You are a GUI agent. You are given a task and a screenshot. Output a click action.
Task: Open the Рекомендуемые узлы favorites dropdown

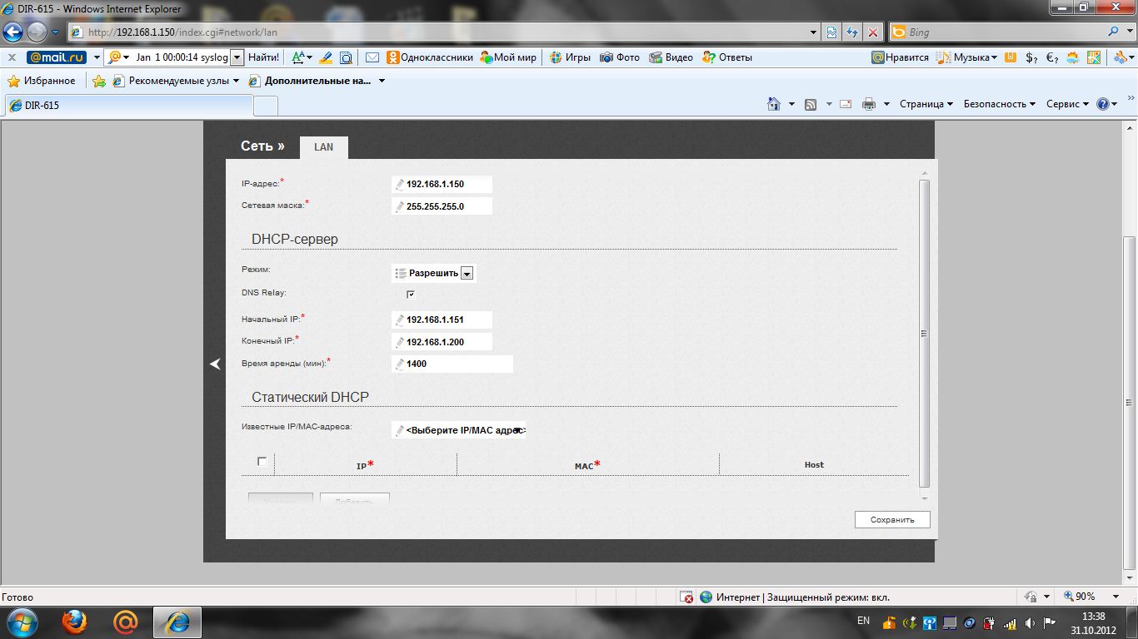[x=176, y=81]
